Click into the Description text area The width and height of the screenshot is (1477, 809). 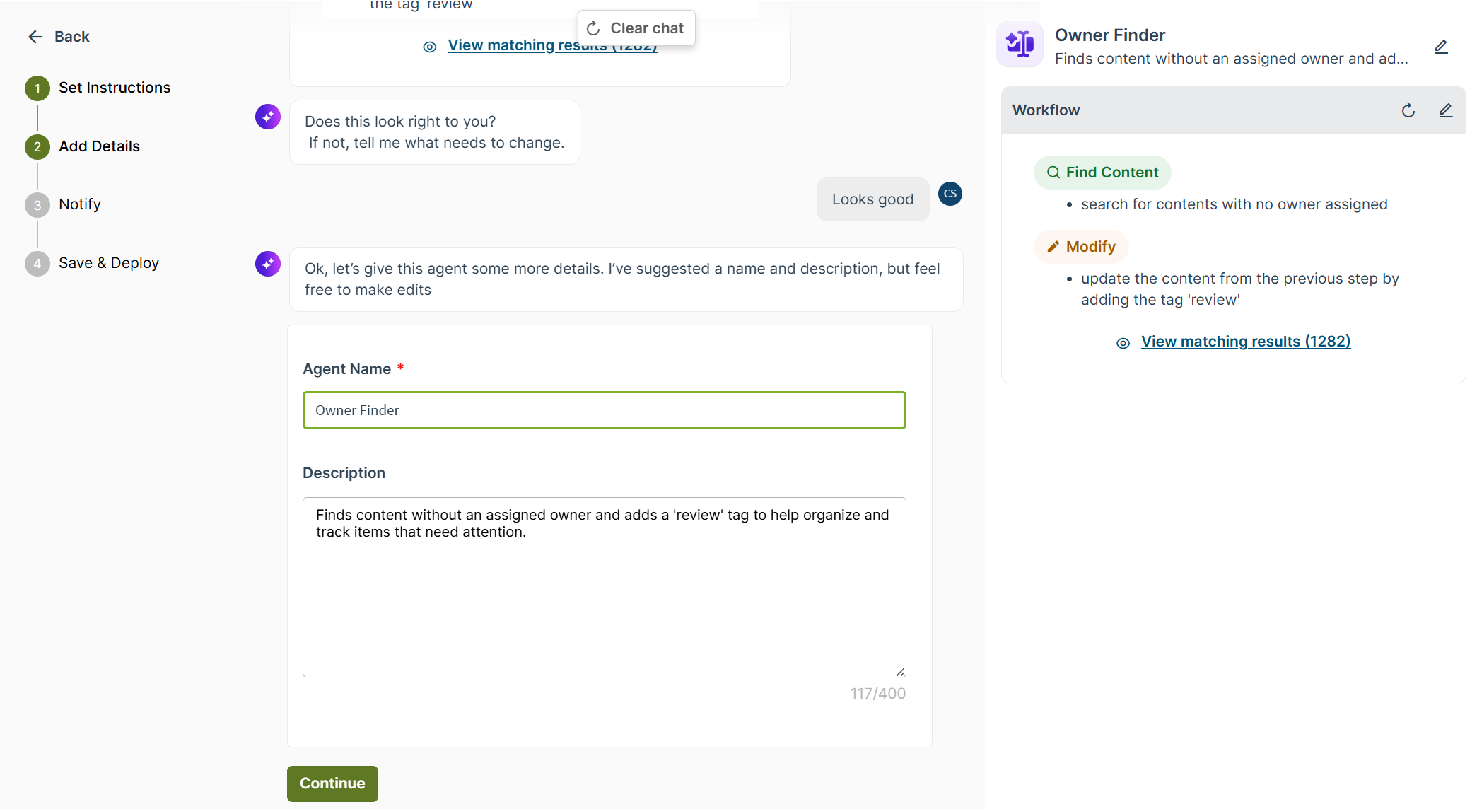(605, 587)
